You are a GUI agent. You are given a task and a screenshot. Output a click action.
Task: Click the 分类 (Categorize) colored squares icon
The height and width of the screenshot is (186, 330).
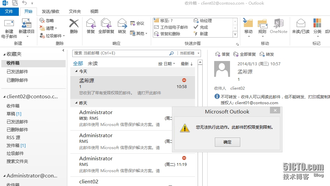pos(317,23)
